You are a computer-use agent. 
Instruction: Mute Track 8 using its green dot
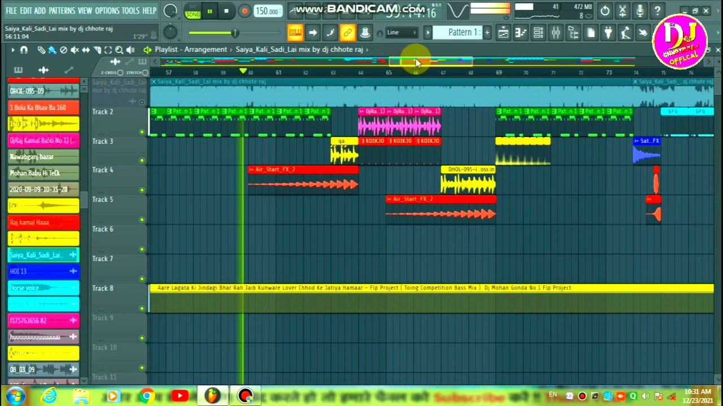click(x=142, y=308)
